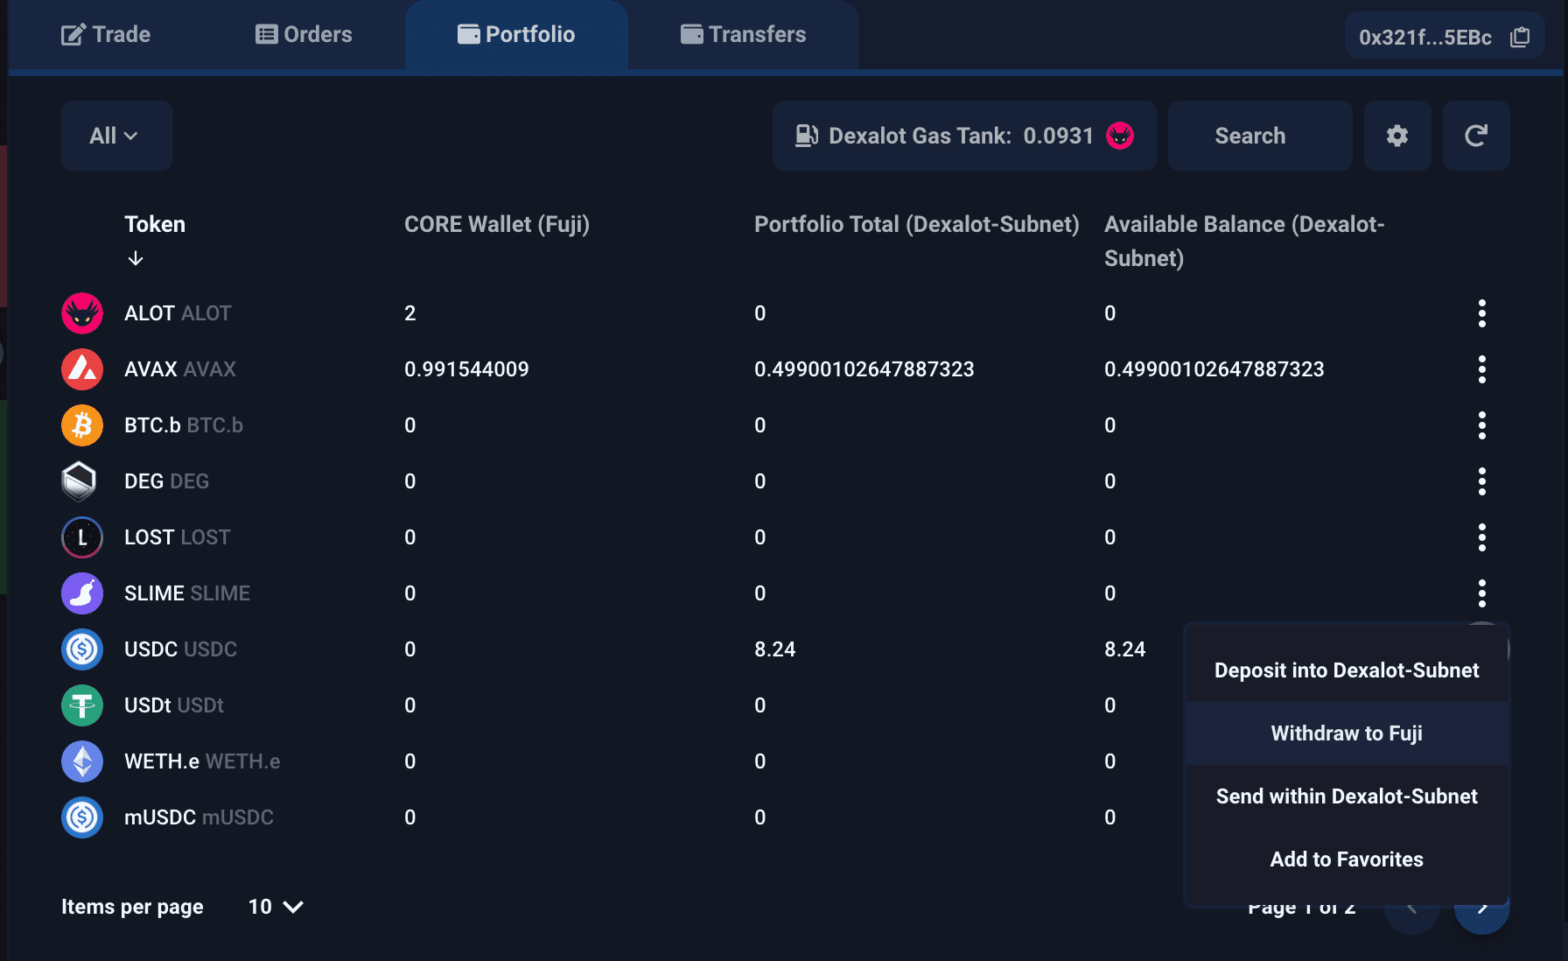Click the DEG token icon

click(x=80, y=481)
